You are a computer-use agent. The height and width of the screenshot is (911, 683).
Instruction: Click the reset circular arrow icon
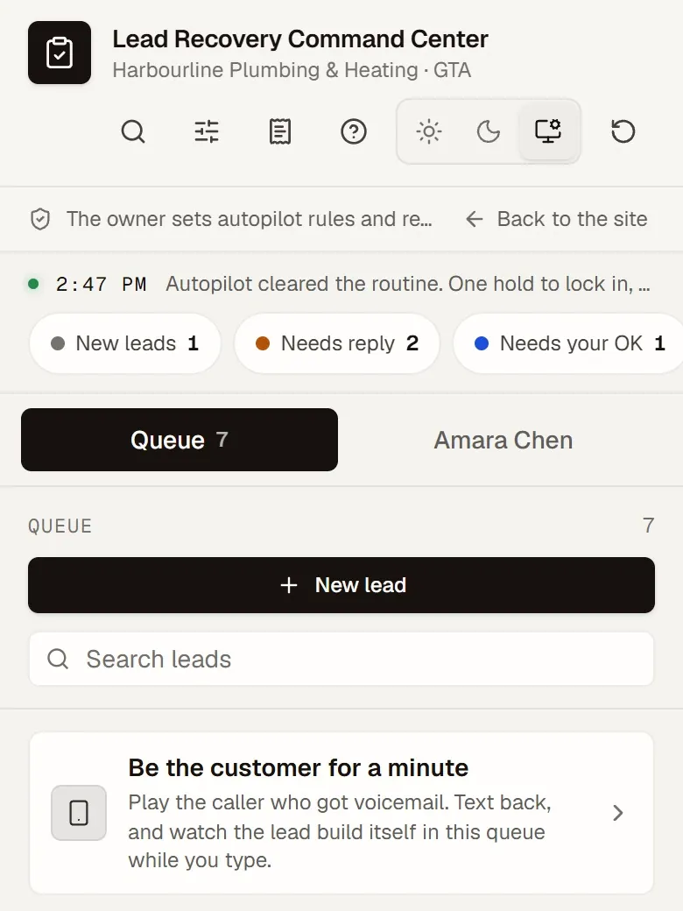tap(623, 131)
